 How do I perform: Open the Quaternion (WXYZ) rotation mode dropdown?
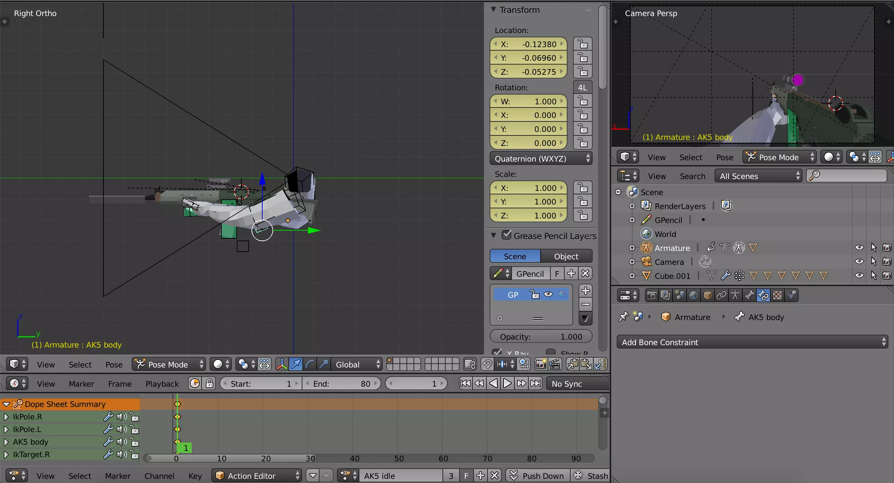[x=541, y=159]
